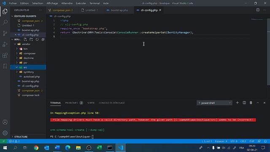Screen dimensions: 270x152
Task: Kill terminal with trash icon
Action: pyautogui.click(x=251, y=103)
